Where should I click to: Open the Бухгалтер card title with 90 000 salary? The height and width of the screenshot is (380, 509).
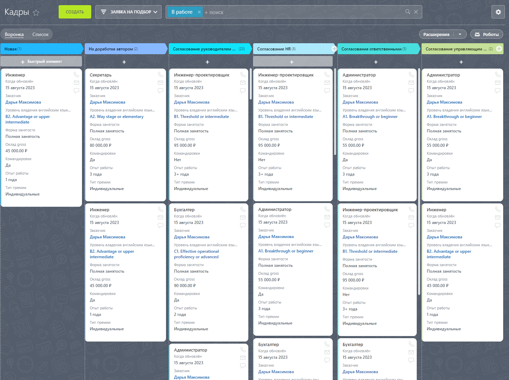[184, 210]
